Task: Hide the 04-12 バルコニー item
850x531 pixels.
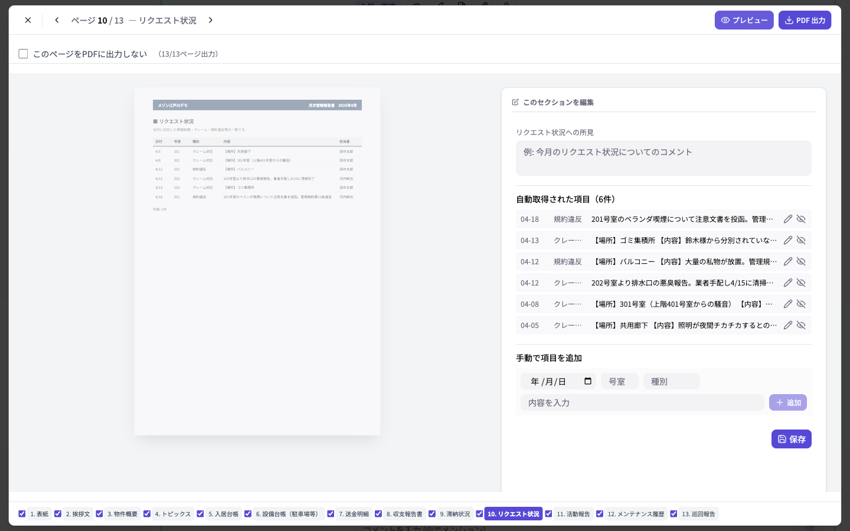Action: pos(801,261)
